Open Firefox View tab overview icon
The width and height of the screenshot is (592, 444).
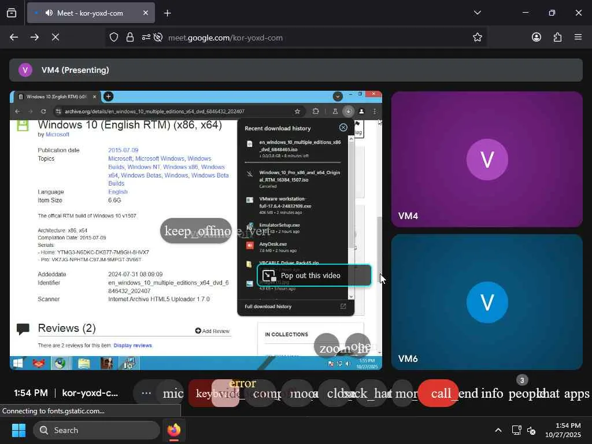12,13
